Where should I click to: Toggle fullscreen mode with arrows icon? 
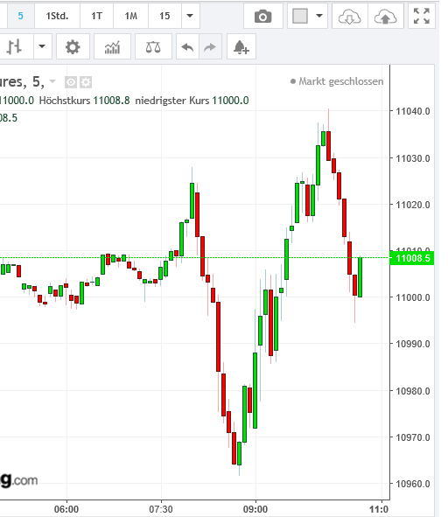pos(422,16)
